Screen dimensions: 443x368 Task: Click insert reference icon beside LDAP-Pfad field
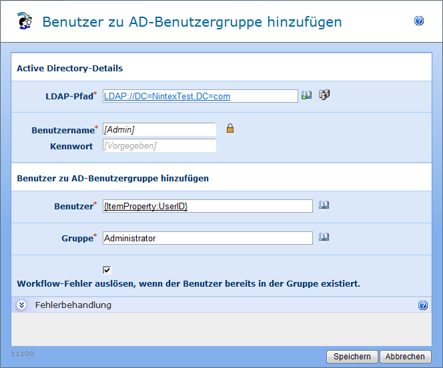(307, 95)
